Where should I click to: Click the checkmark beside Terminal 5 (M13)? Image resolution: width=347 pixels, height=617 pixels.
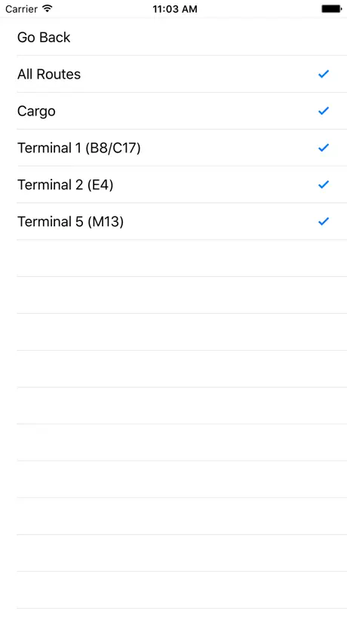point(324,221)
